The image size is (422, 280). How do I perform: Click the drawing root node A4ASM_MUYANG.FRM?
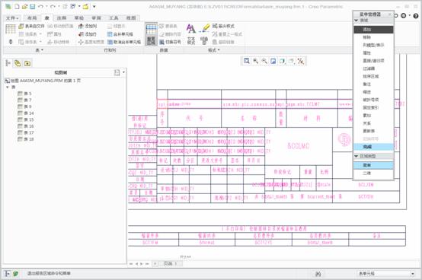[43, 81]
